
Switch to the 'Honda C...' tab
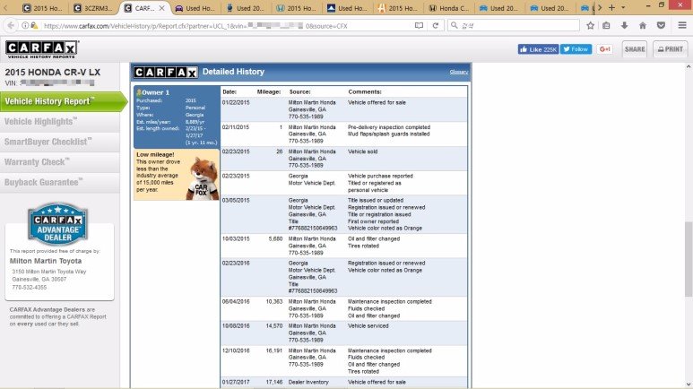448,8
